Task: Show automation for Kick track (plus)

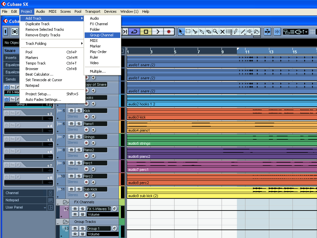Action: (58, 118)
